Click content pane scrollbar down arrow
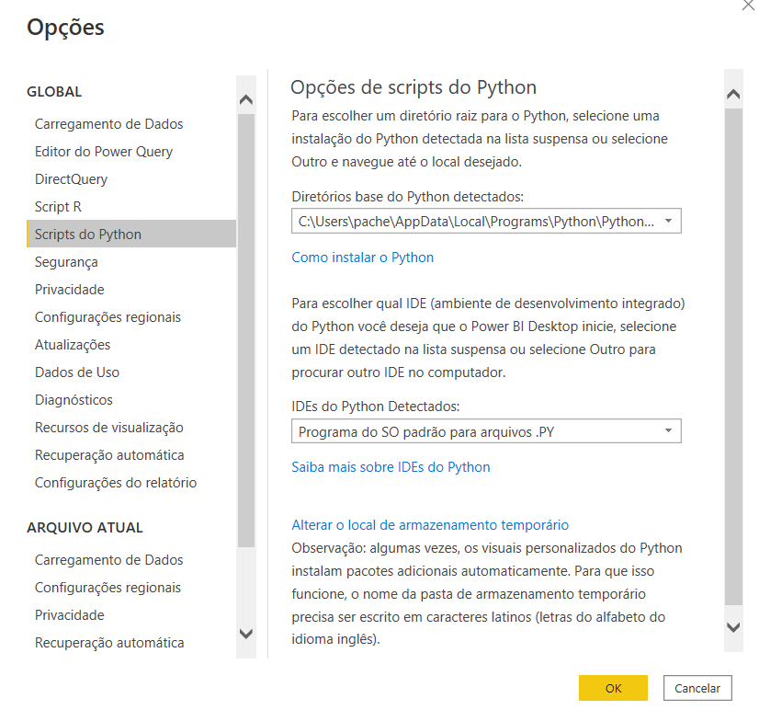759x710 pixels. (x=733, y=627)
